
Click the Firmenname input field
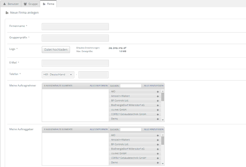coord(75,27)
